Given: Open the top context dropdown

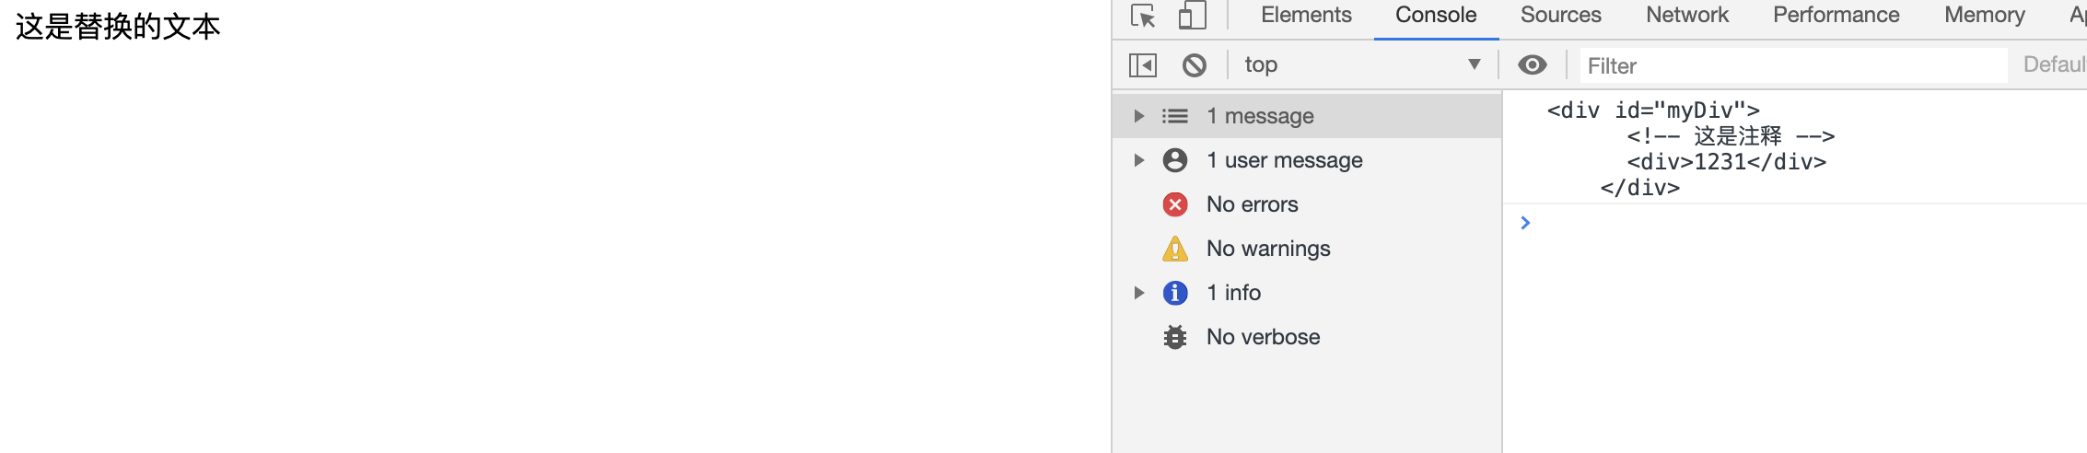Looking at the screenshot, I should click(x=1362, y=64).
